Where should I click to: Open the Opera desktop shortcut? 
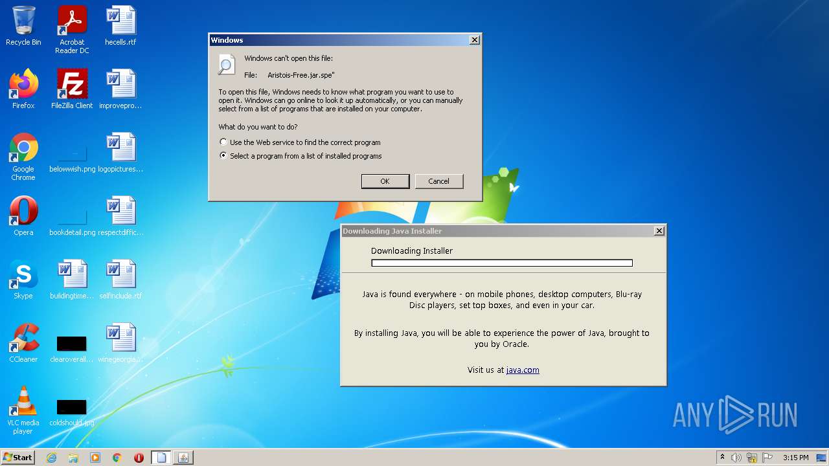tap(23, 216)
